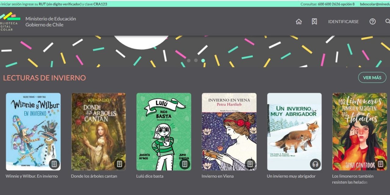Click the 'LECTURAS DE INVIERNO' heading
This screenshot has width=390, height=195.
pos(44,78)
